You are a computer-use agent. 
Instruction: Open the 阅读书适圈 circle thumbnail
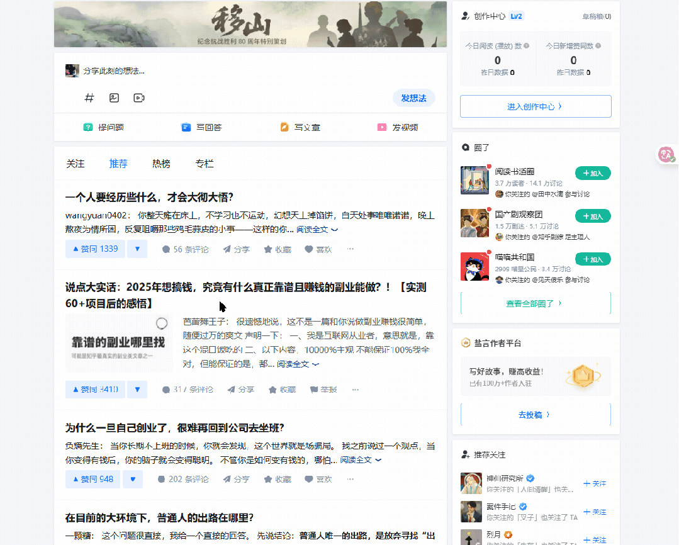pos(474,180)
